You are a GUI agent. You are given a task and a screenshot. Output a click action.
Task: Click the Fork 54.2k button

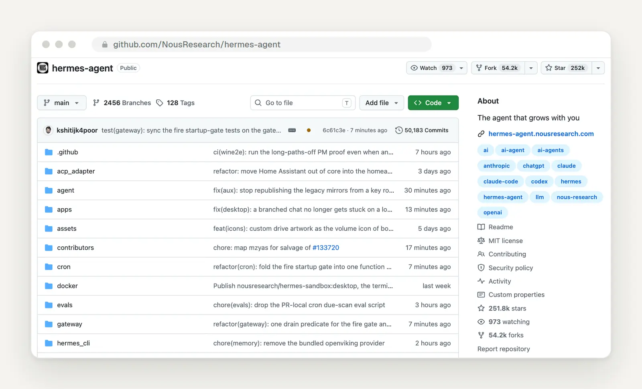pos(498,68)
